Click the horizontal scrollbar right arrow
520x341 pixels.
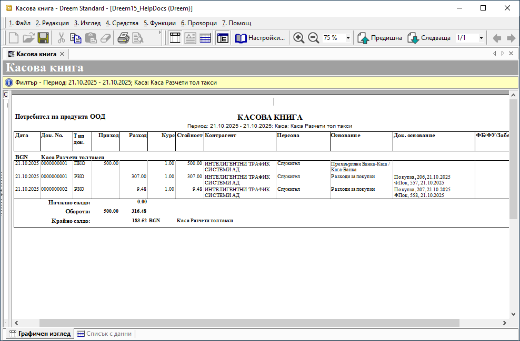[505, 323]
